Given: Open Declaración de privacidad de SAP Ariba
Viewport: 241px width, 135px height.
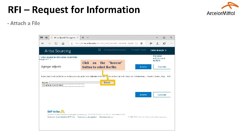Looking at the screenshot, I should point(61,117).
